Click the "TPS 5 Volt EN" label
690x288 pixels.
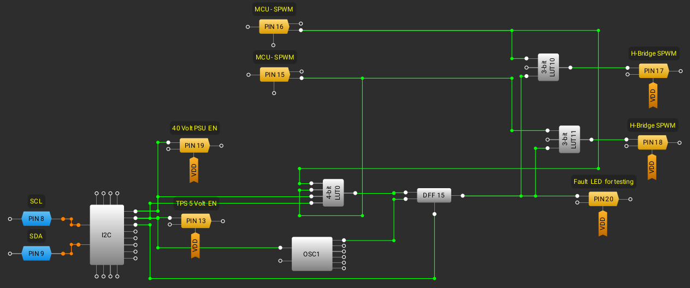(x=196, y=203)
